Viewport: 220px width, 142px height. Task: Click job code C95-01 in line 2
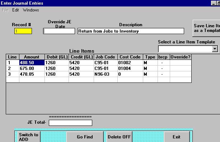click(x=106, y=68)
